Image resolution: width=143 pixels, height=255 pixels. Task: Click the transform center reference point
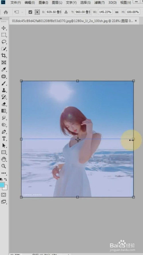point(78,139)
